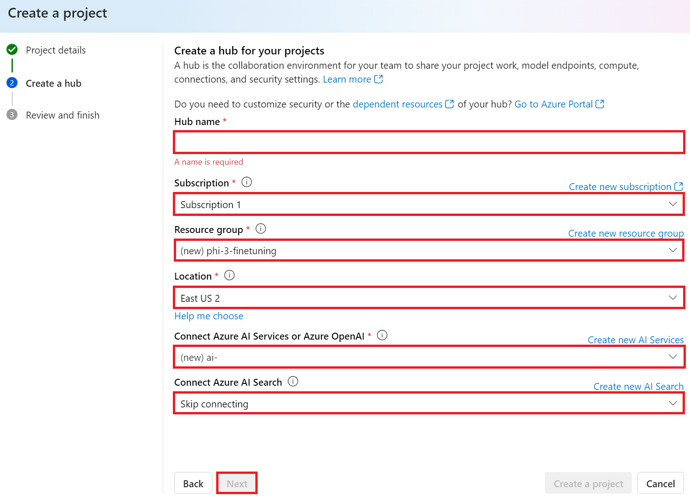
Task: Click Create new AI Services link
Action: pos(636,340)
